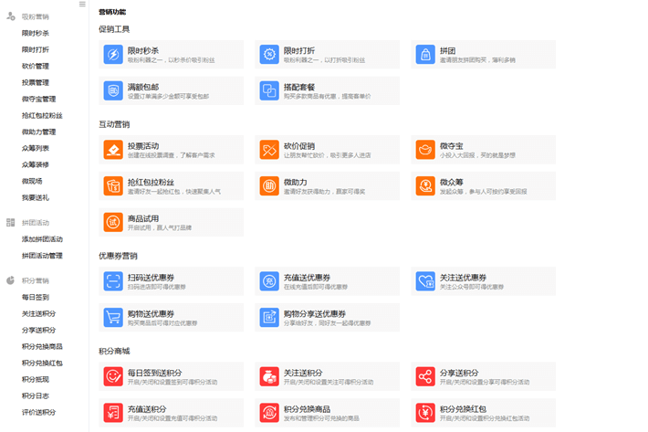Open 我要送礼 sidebar link
Viewport: 648px width, 432px height.
35,197
